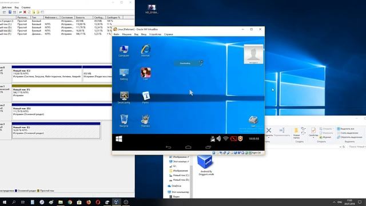Image resolution: width=366 pixels, height=206 pixels.
Task: Click Журнал in Explorer ribbon
Action: click(325, 137)
